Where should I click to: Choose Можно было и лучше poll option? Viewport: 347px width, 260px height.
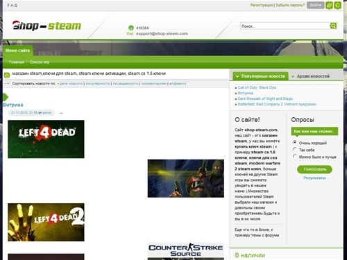[x=294, y=156]
